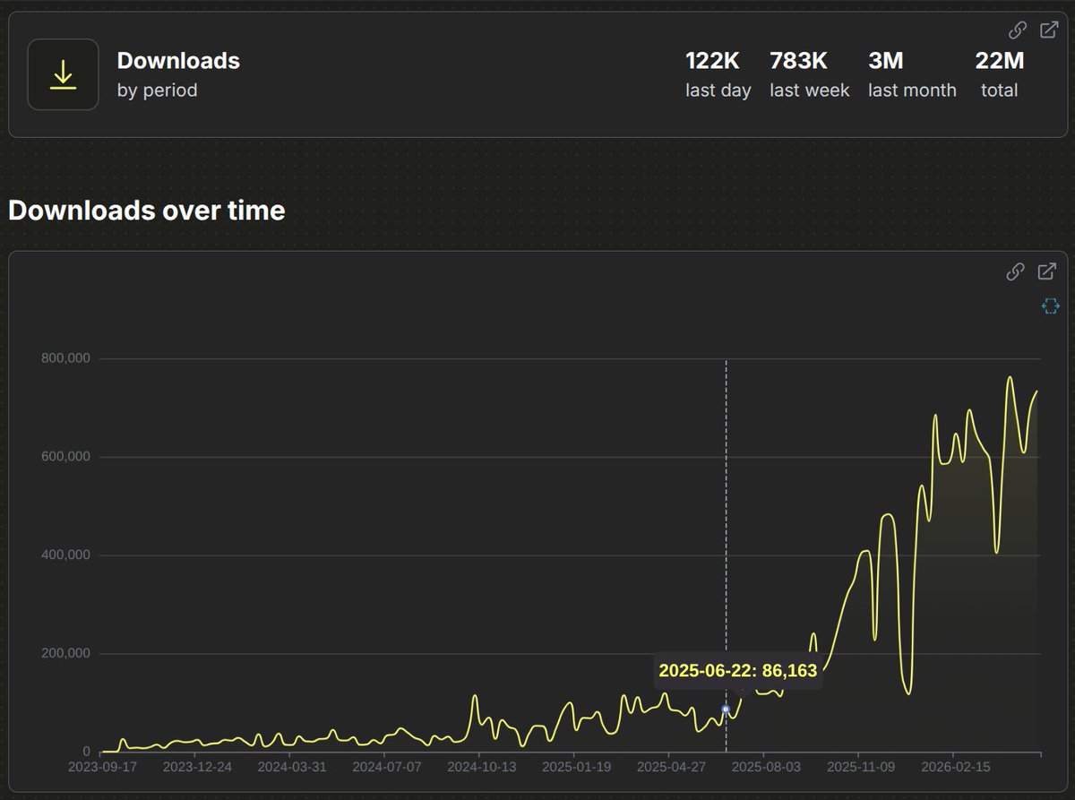Open Downloads card in new window icon

coord(1048,30)
